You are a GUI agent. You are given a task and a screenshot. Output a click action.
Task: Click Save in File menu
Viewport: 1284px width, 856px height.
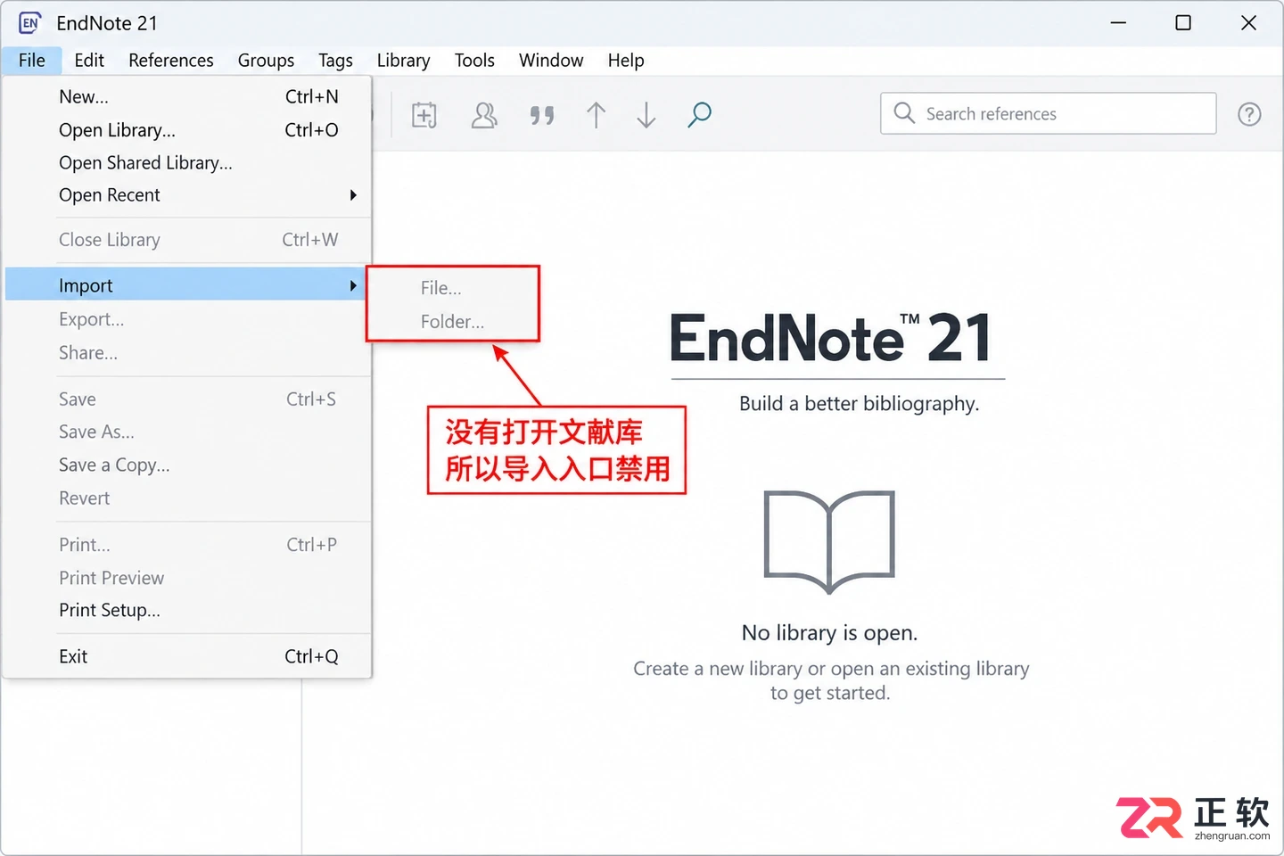187,399
